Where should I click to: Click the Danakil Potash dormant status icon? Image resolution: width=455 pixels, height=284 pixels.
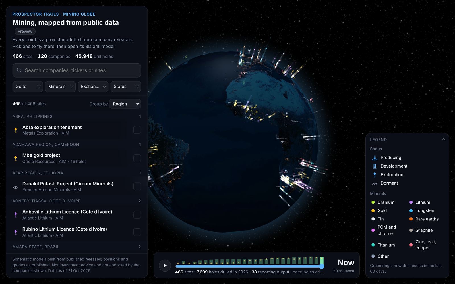pos(16,187)
